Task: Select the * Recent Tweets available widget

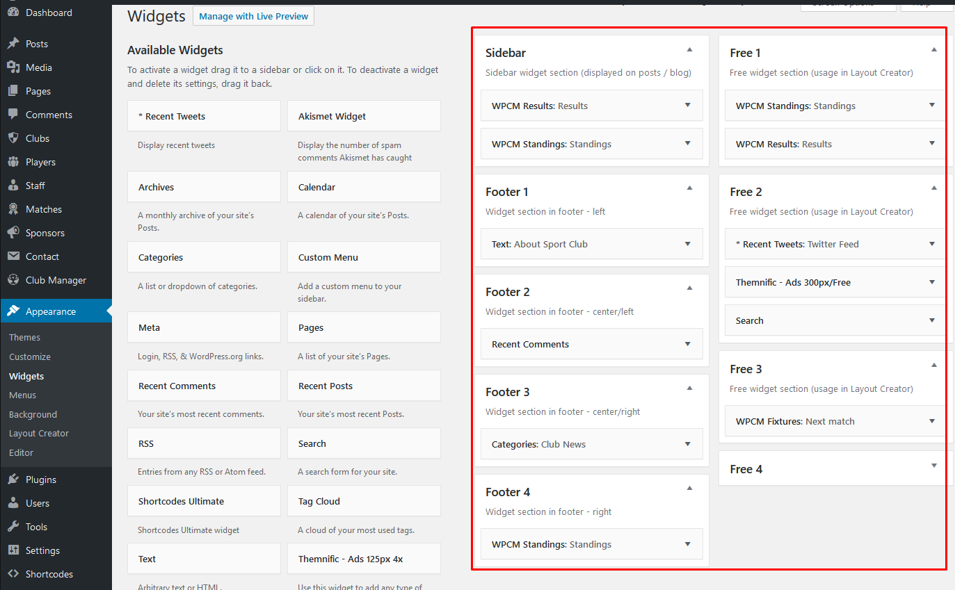Action: [204, 116]
